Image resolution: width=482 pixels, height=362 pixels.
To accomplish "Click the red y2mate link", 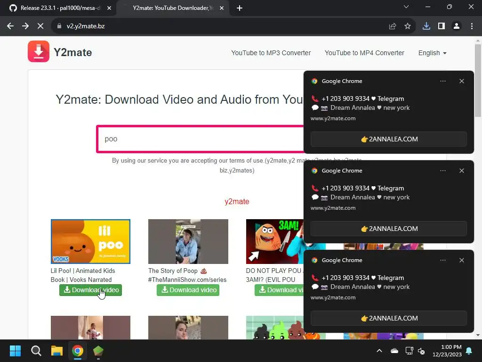I will click(x=237, y=202).
